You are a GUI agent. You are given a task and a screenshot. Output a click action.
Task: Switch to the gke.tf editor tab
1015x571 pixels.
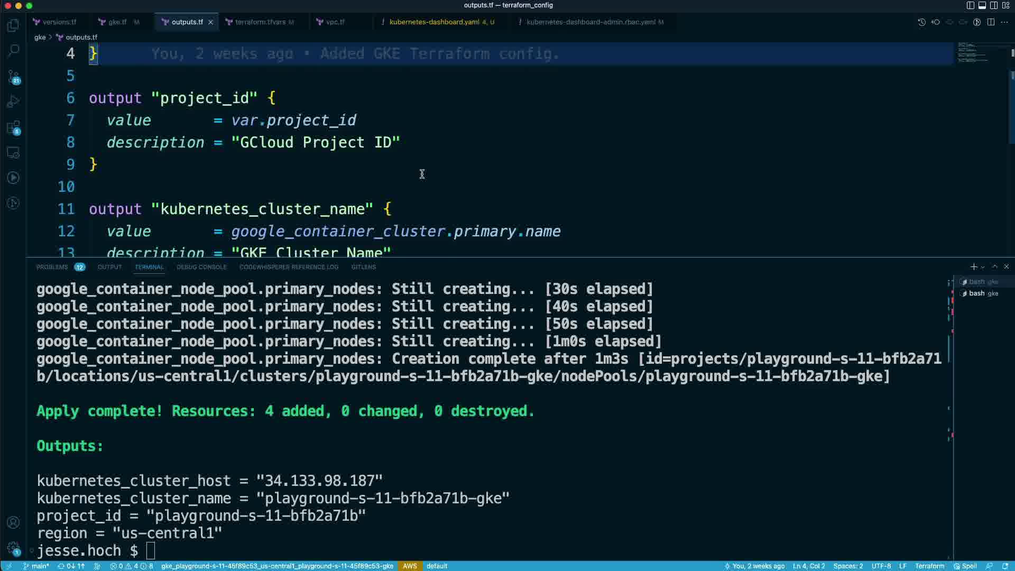pos(117,22)
